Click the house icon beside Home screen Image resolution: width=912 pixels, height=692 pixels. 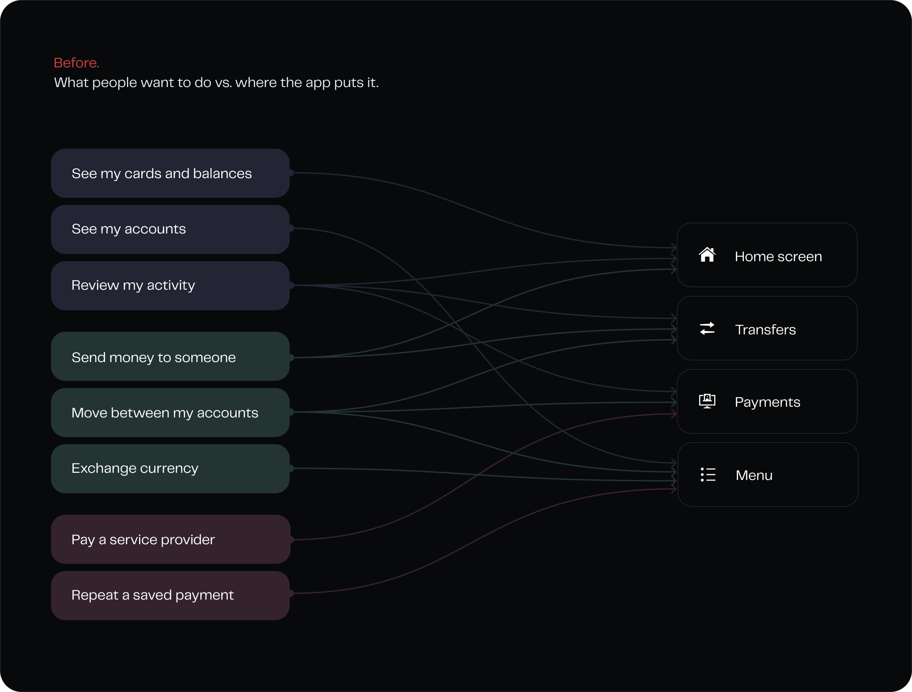click(x=707, y=255)
